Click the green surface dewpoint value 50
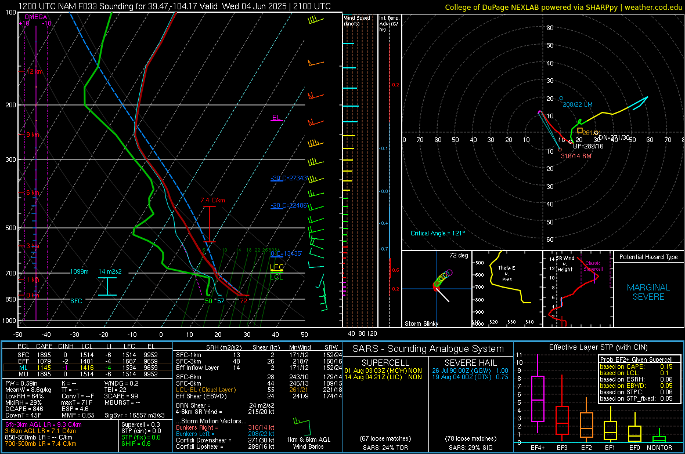This screenshot has height=454, width=685. click(x=208, y=301)
